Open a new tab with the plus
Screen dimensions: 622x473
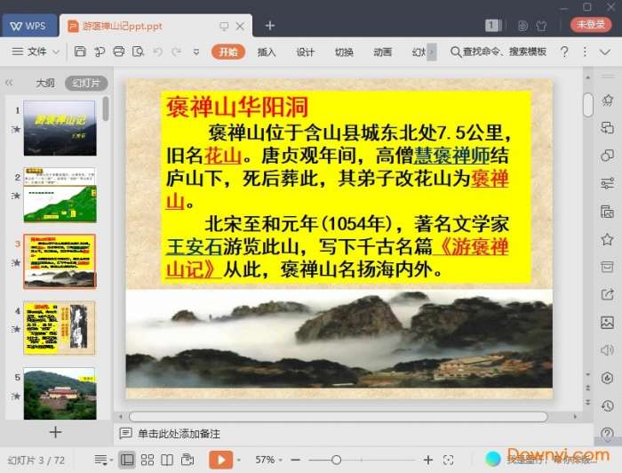tap(270, 26)
